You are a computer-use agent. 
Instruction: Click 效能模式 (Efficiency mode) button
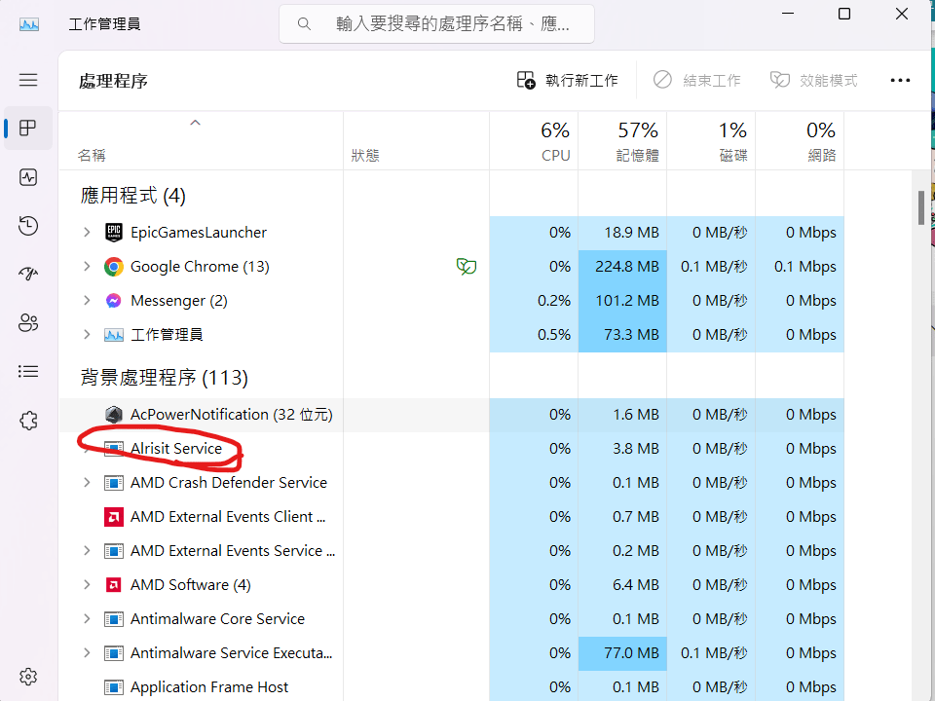point(813,80)
